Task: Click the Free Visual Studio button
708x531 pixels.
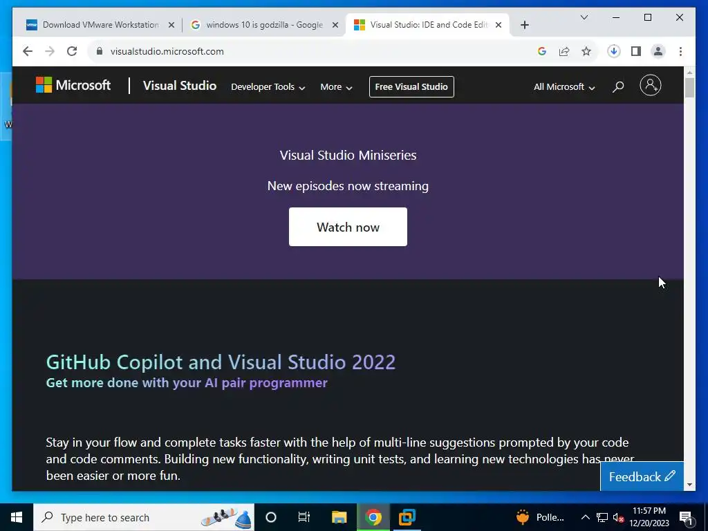Action: click(x=411, y=86)
